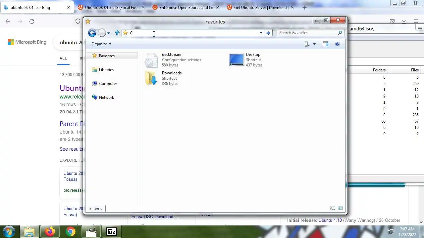This screenshot has width=424, height=238.
Task: Click the Firefox shield tracking icon
Action: [x=78, y=21]
